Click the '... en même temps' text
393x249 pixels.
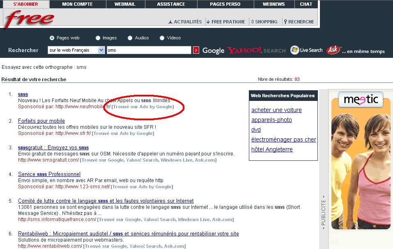(363, 51)
